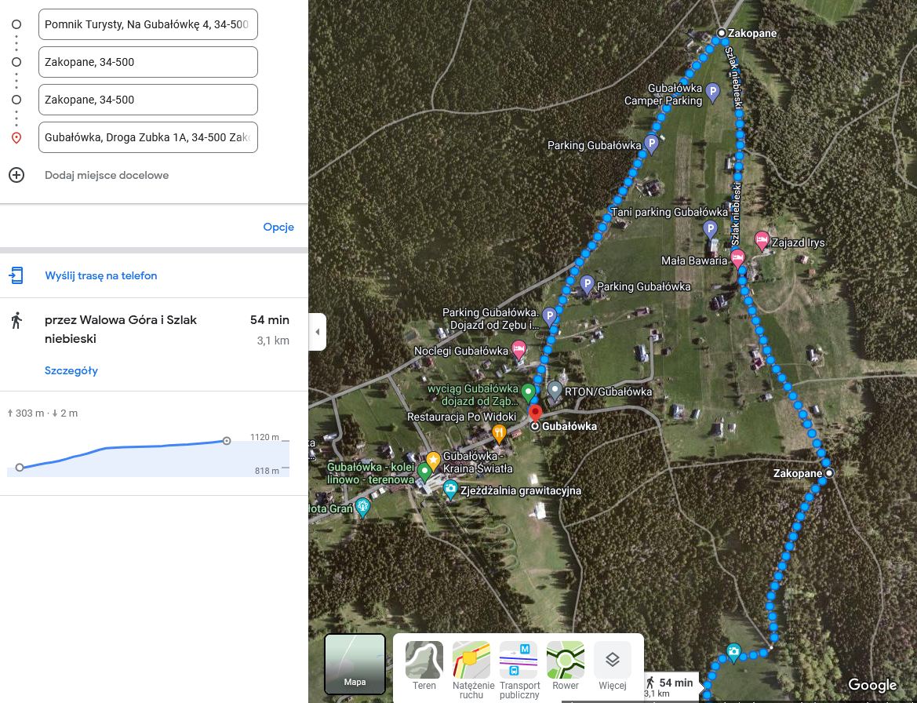Toggle the Teren terrain layer
917x703 pixels.
(424, 666)
